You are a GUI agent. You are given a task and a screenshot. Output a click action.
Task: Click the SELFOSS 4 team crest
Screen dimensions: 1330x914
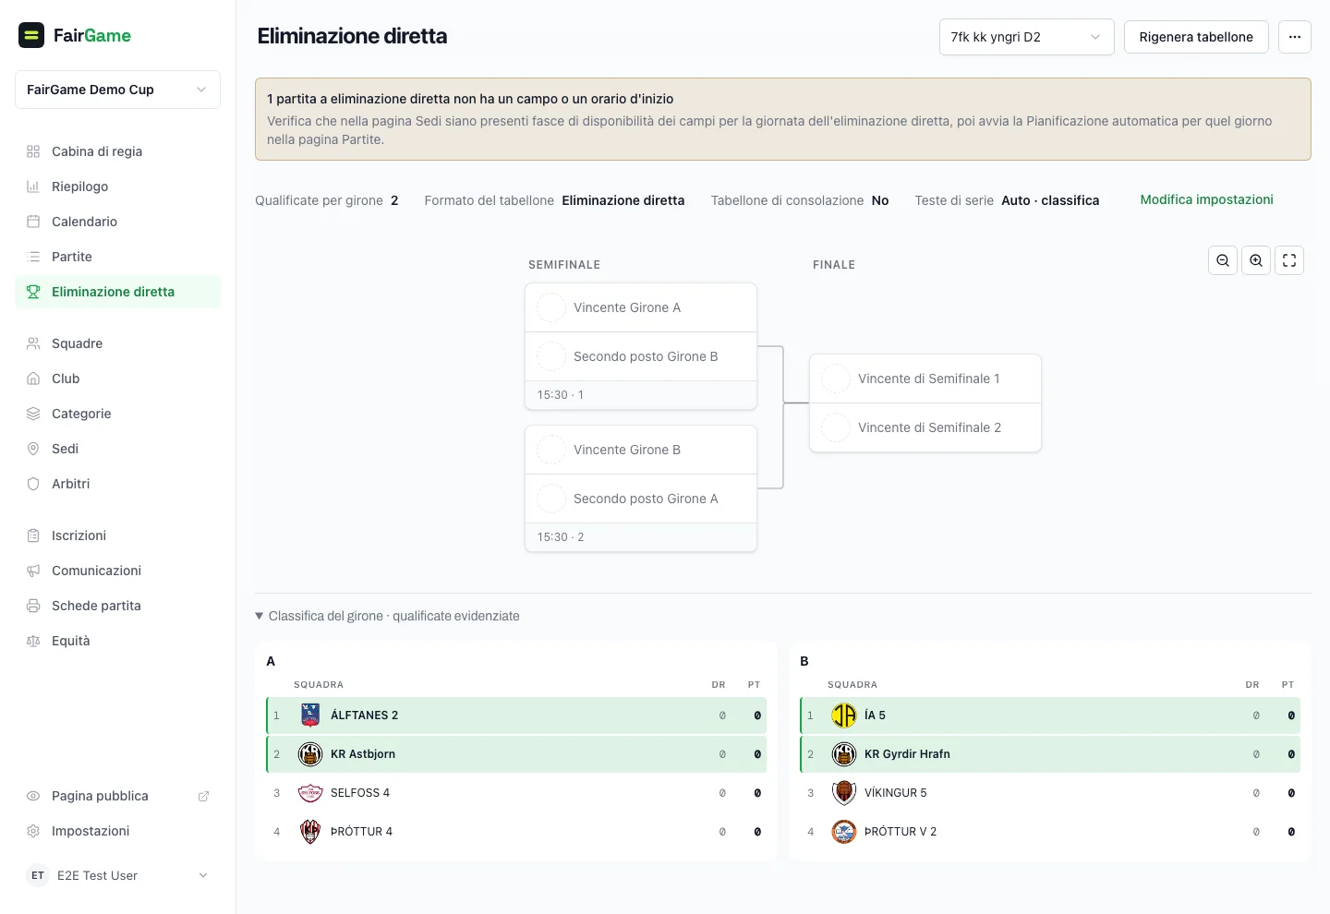[310, 793]
